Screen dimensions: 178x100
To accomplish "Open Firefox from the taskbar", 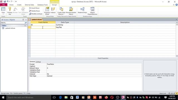I will coord(106,97).
